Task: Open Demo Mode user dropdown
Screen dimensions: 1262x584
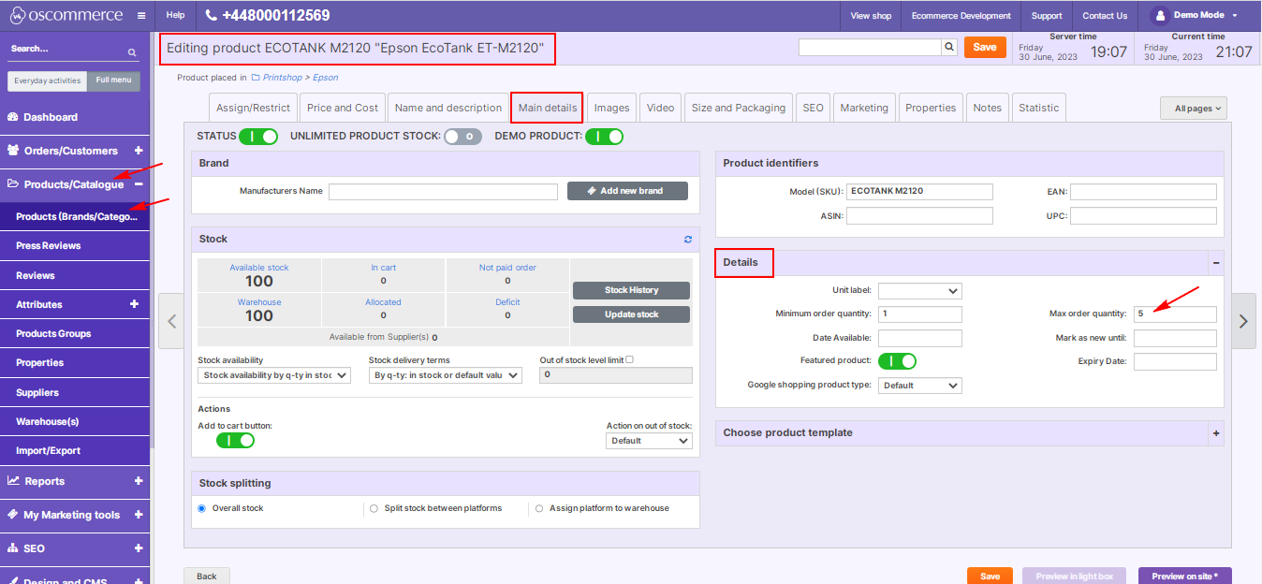Action: click(1195, 16)
